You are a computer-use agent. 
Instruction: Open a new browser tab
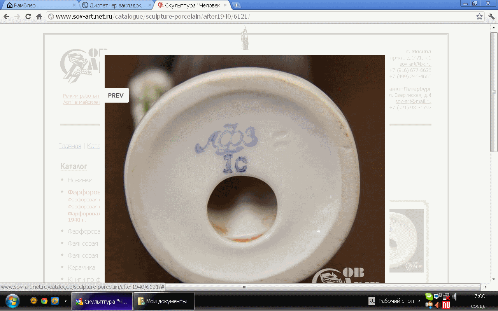click(236, 5)
